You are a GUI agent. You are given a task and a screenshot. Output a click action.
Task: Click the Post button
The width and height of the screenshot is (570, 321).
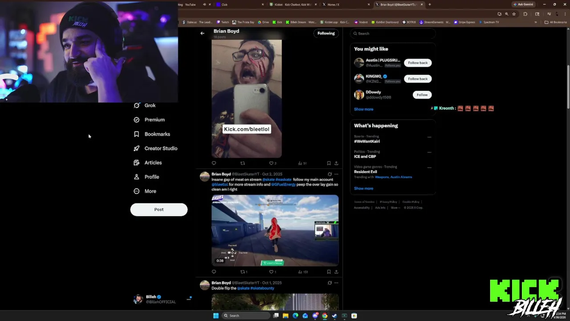click(x=159, y=210)
